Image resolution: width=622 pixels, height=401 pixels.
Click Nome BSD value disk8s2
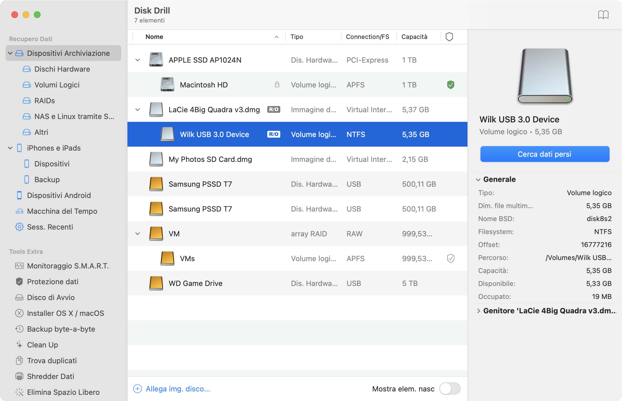pyautogui.click(x=599, y=219)
